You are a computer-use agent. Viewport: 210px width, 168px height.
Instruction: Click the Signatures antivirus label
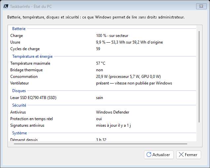point(27,125)
